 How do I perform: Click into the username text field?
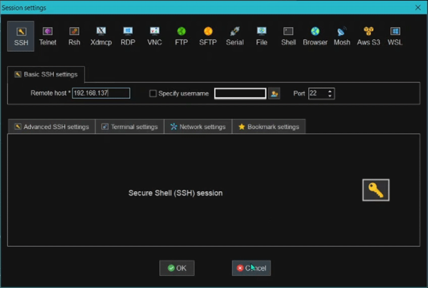pyautogui.click(x=240, y=93)
